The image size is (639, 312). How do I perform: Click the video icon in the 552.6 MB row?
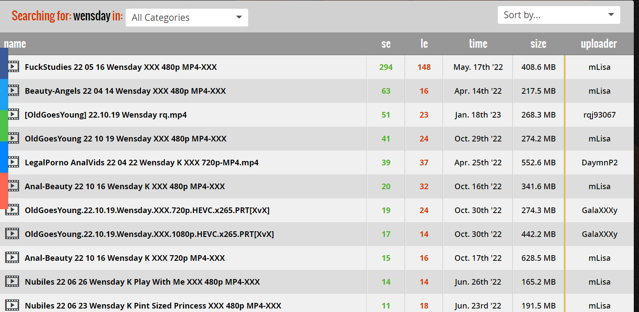click(13, 162)
